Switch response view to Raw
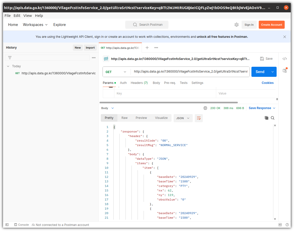Screen dimensions: 294x231 click(124, 118)
